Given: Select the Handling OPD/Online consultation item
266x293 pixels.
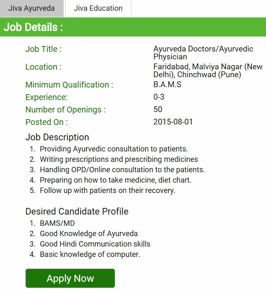Looking at the screenshot, I should [x=122, y=170].
